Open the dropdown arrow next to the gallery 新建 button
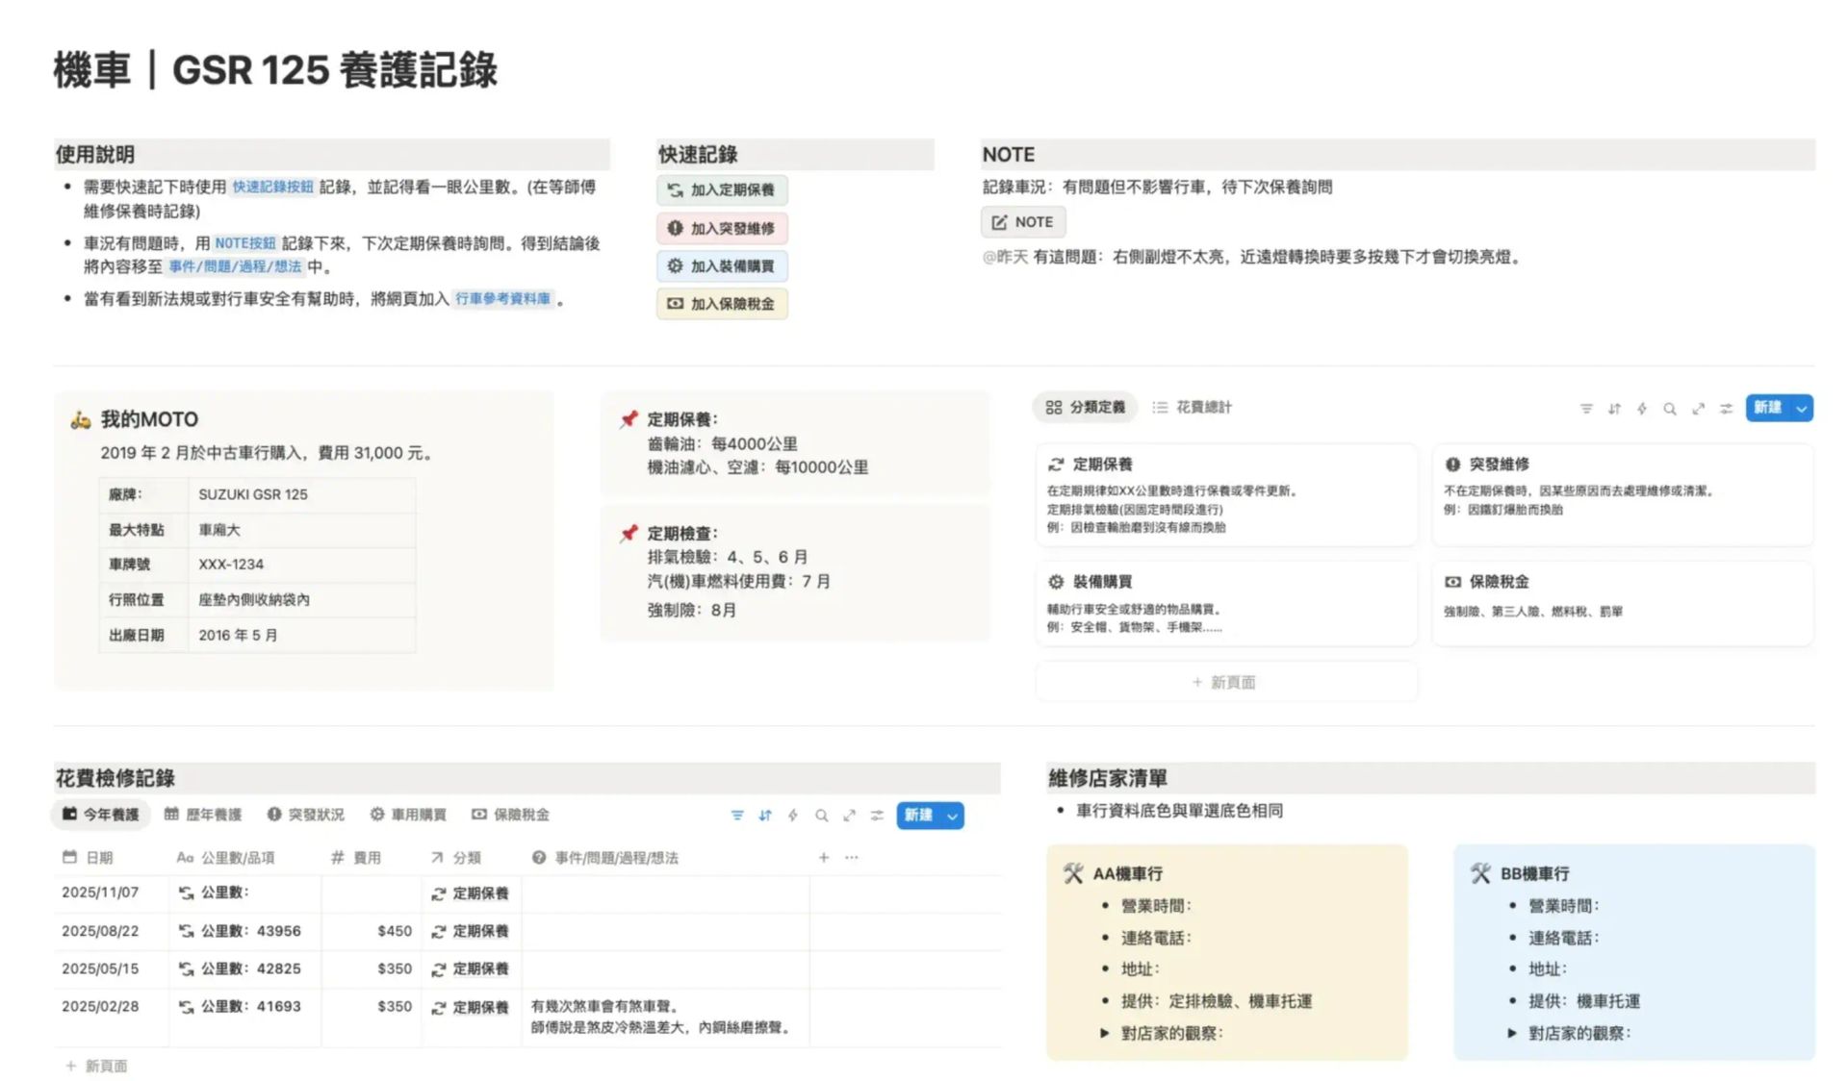 1801,409
